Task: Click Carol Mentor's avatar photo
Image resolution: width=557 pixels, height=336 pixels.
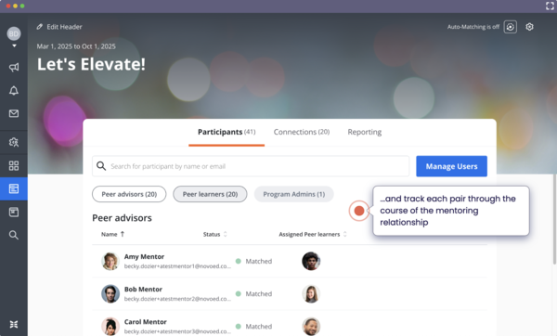Action: [x=110, y=327]
